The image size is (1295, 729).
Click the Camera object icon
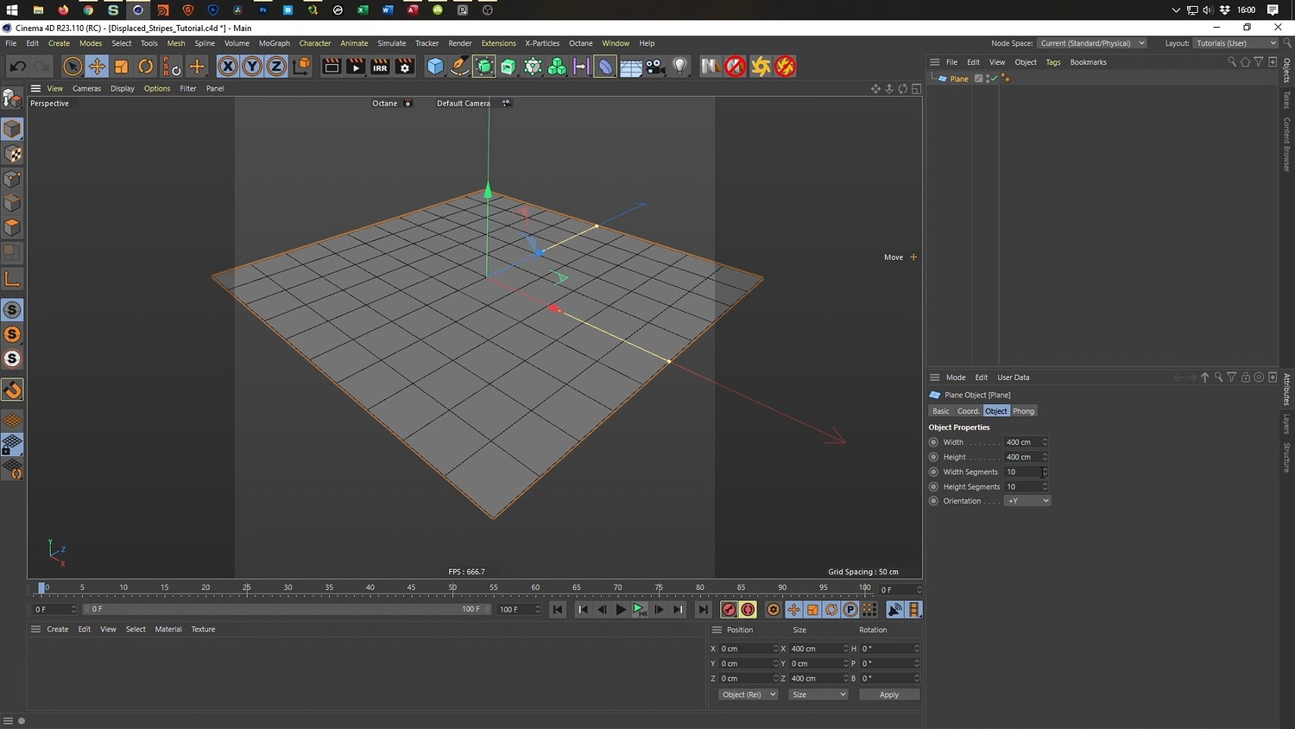click(x=655, y=67)
